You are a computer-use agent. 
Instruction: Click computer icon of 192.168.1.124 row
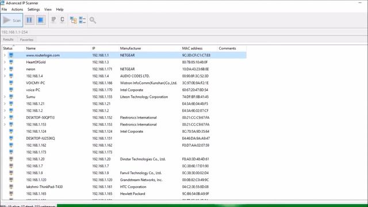(x=11, y=131)
